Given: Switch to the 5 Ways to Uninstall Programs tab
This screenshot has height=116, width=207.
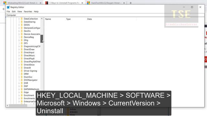Looking at the screenshot, I should coord(64,3).
